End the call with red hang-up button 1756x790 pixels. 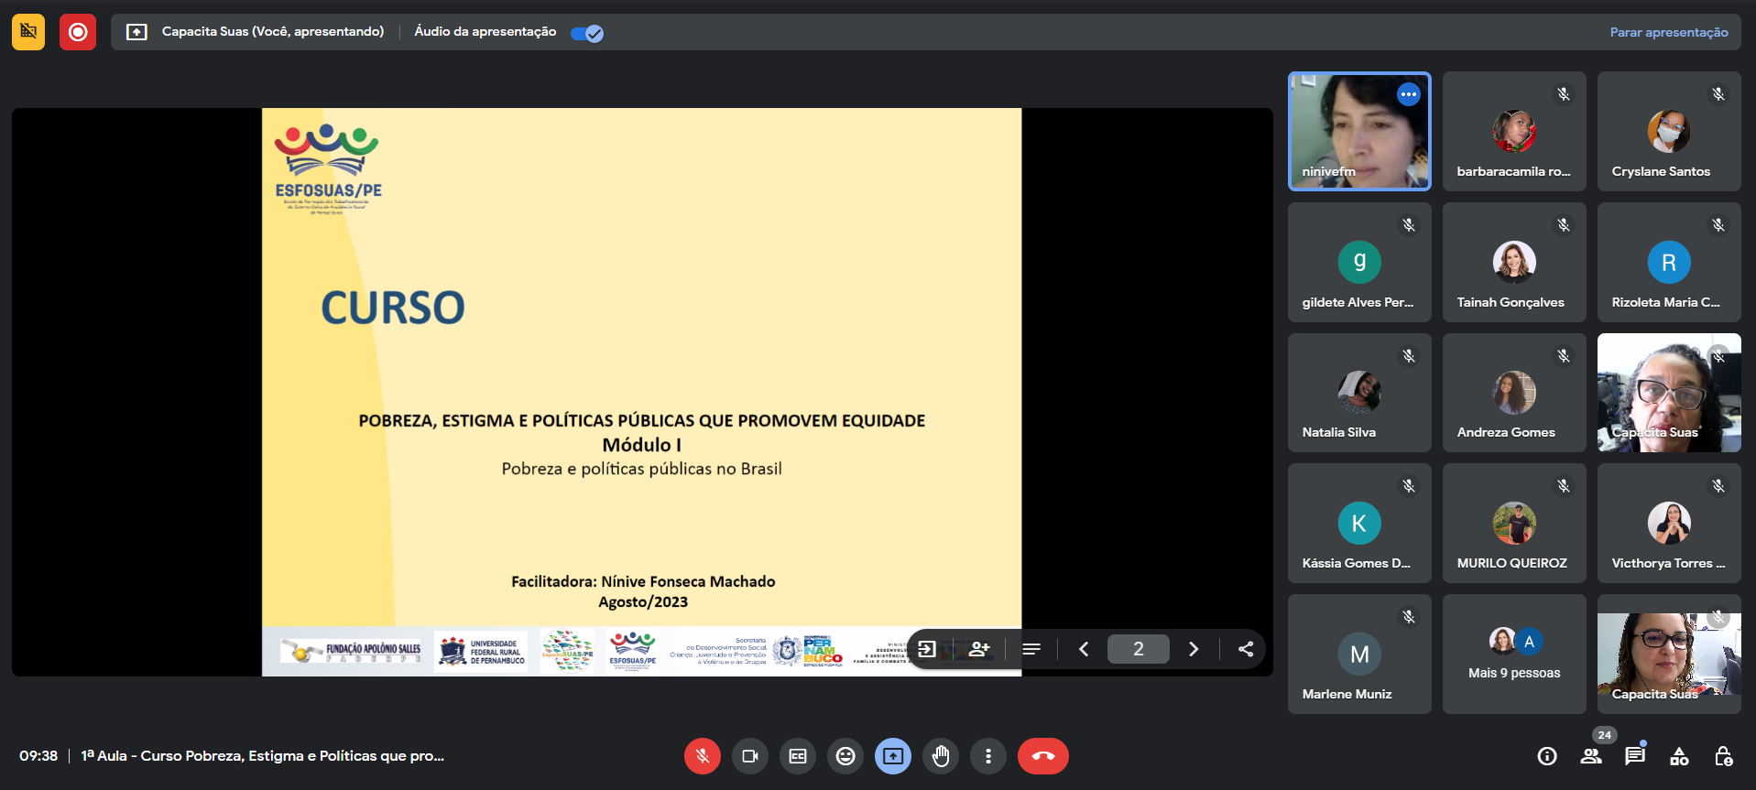[1042, 756]
